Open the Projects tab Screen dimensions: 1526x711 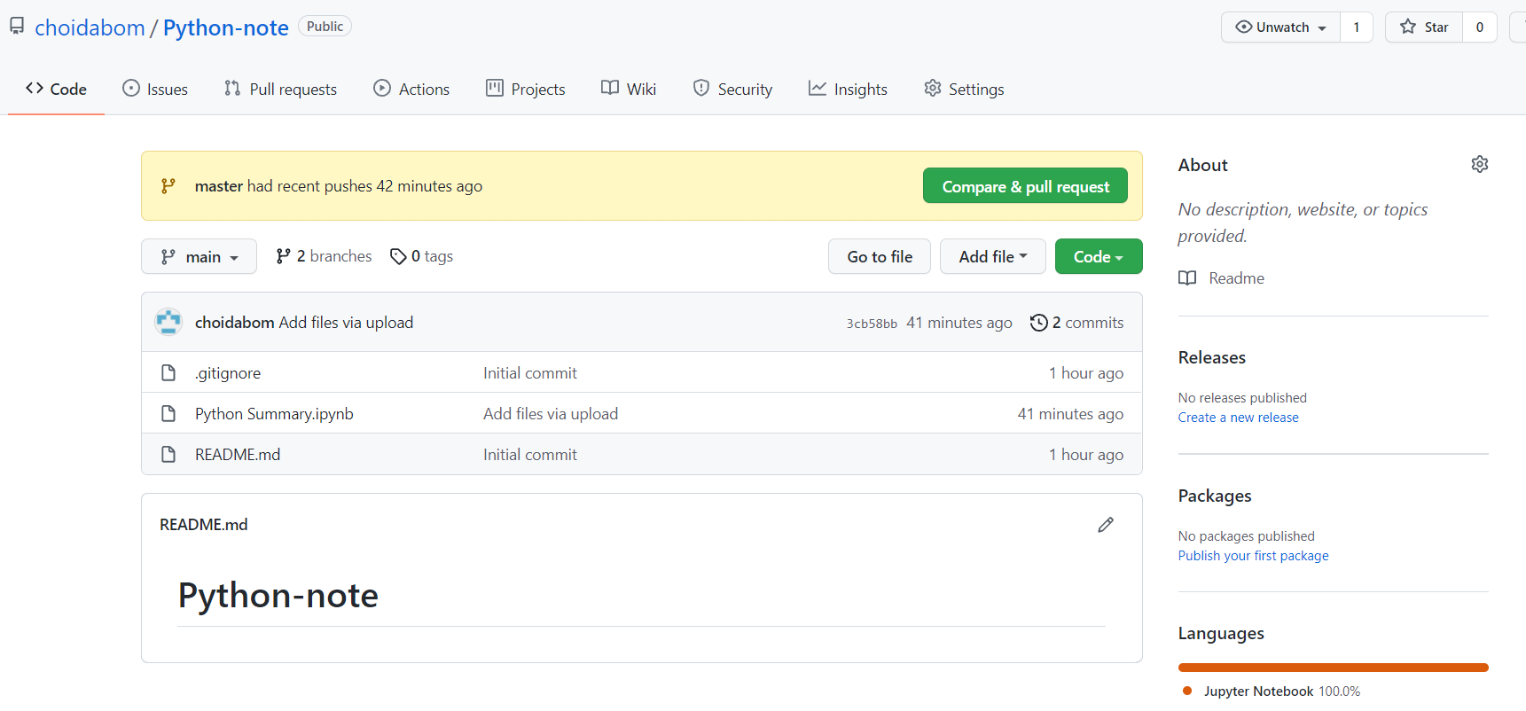point(526,89)
